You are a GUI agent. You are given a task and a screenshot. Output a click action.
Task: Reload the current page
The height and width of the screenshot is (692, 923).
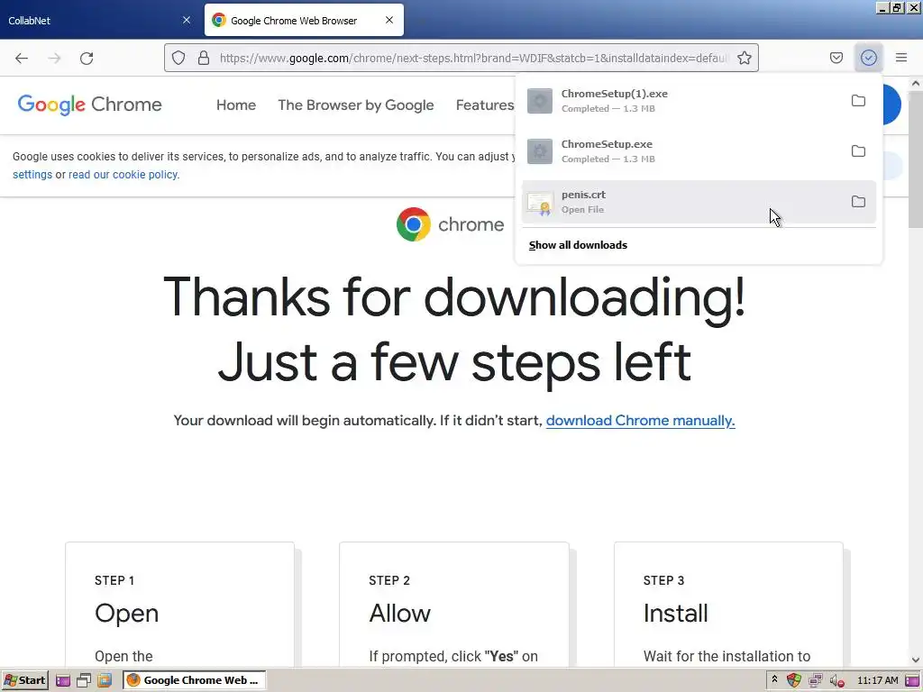[x=87, y=58]
